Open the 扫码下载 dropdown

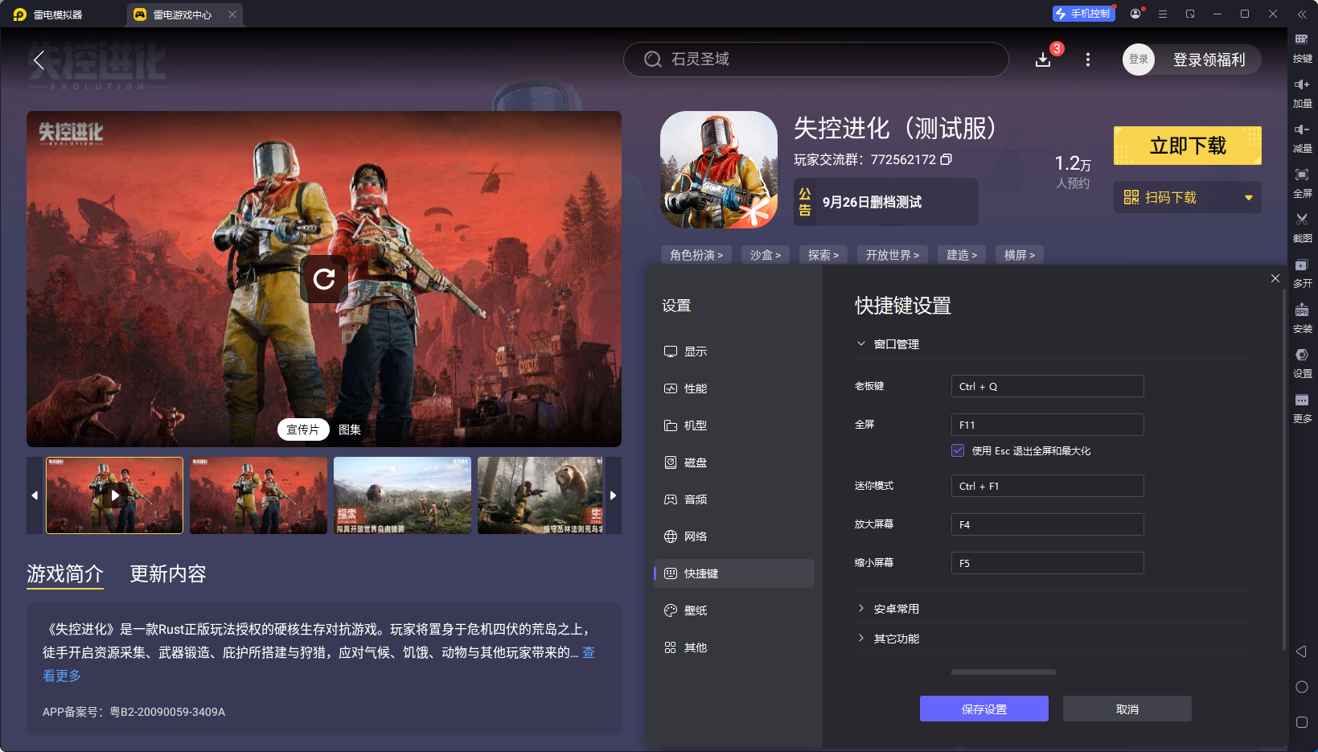coord(1188,197)
